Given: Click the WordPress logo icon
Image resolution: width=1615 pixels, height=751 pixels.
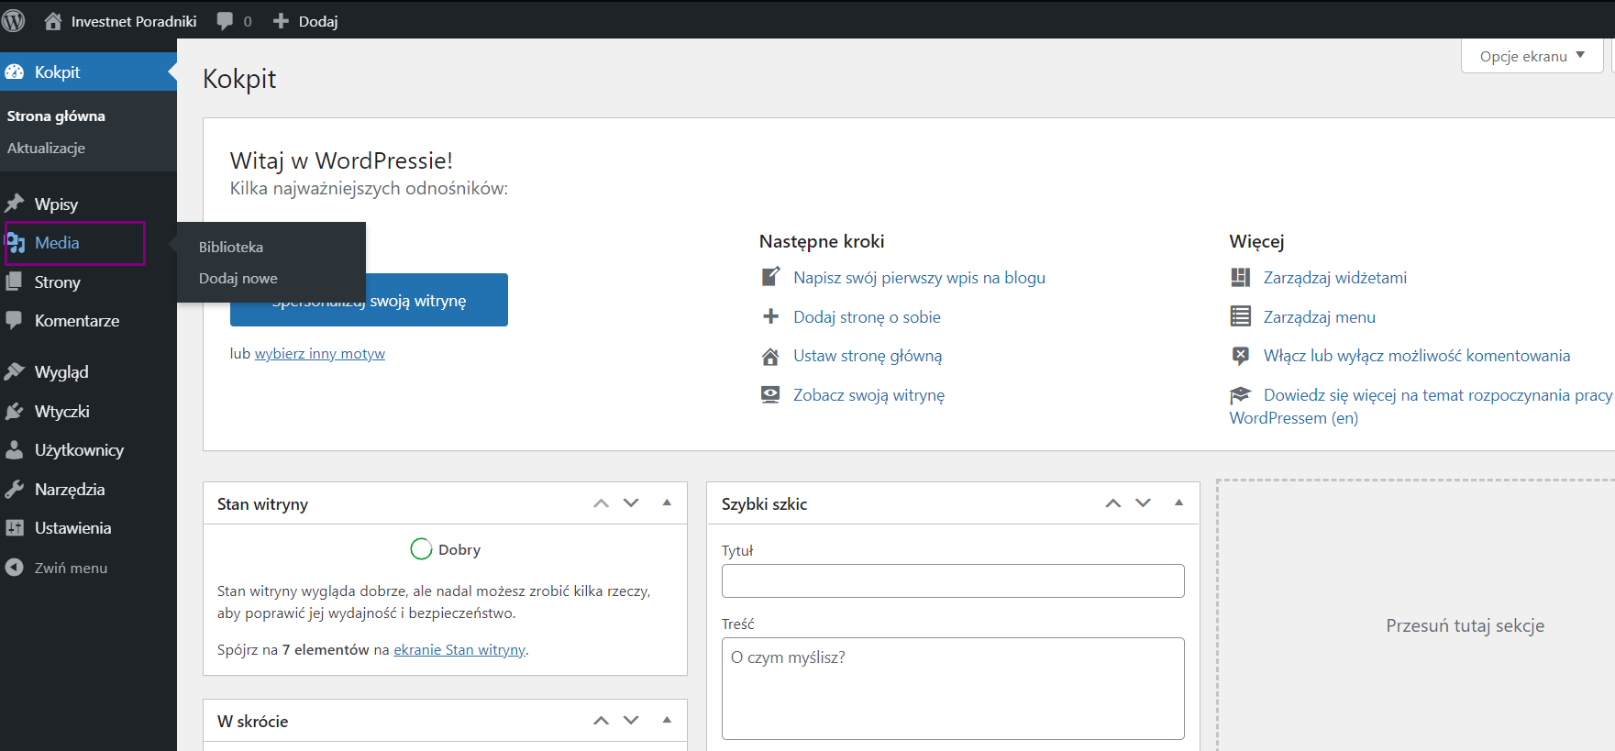Looking at the screenshot, I should [14, 20].
